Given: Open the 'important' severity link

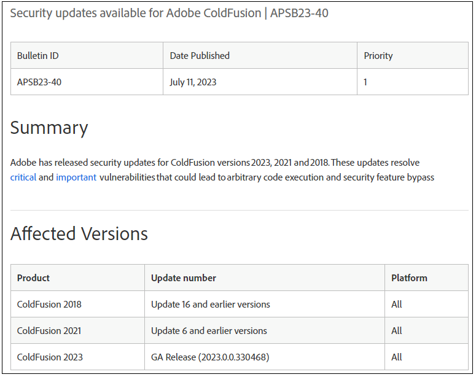Looking at the screenshot, I should click(x=76, y=177).
